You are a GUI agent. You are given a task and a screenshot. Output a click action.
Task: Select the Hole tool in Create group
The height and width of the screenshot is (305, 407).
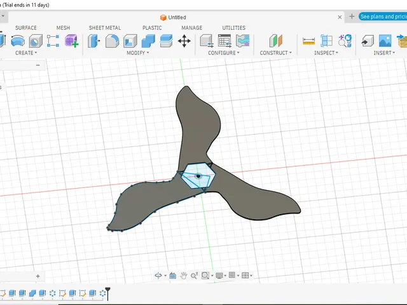click(36, 41)
